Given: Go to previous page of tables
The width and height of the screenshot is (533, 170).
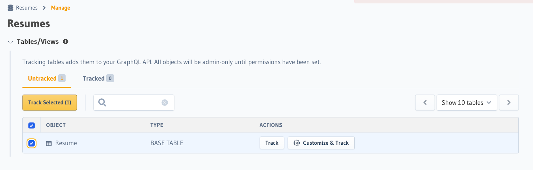Looking at the screenshot, I should pyautogui.click(x=425, y=103).
